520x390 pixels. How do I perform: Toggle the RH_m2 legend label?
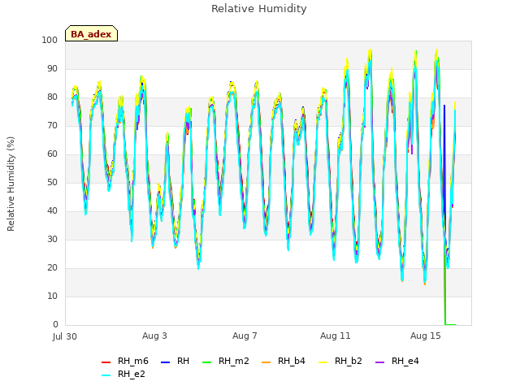click(234, 361)
